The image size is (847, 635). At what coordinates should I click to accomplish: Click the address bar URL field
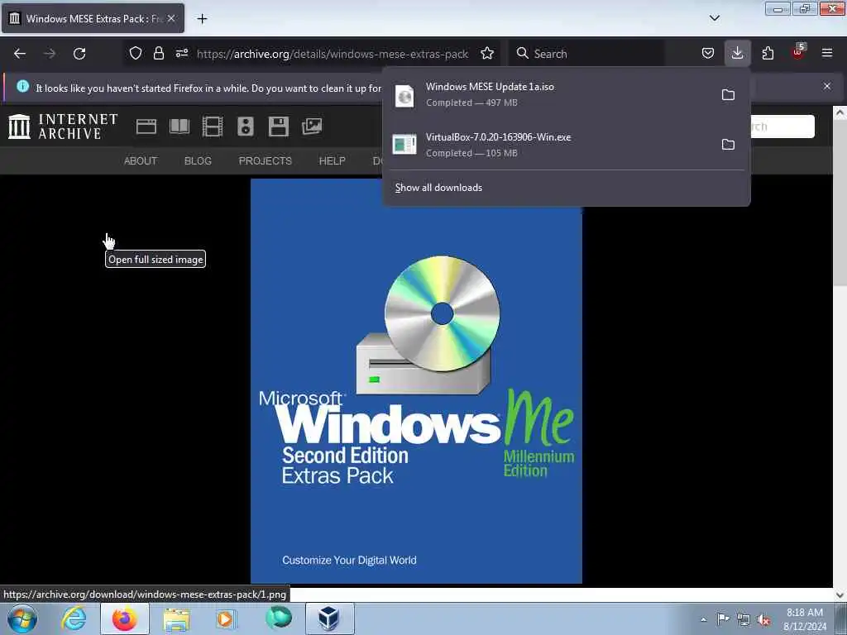tap(333, 54)
